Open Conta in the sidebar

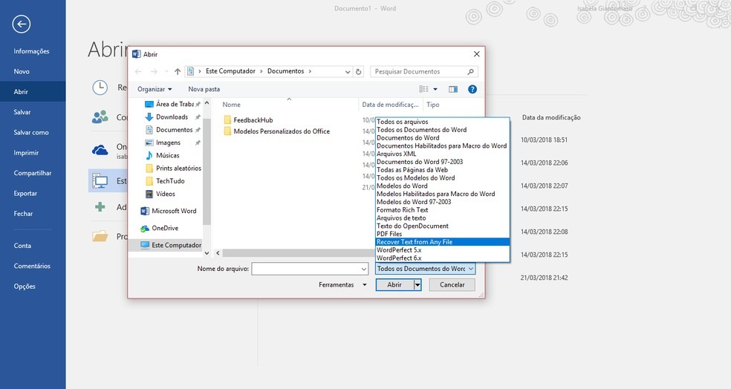point(22,246)
